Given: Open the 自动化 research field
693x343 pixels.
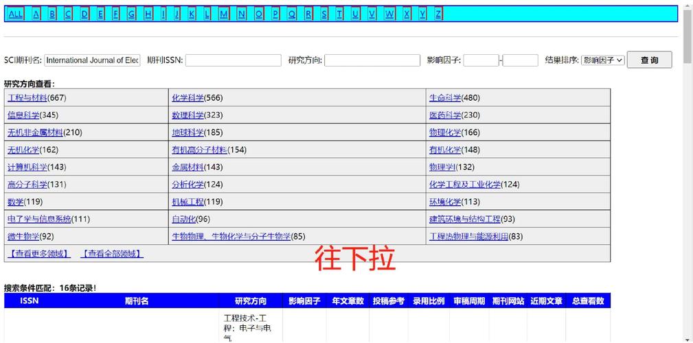Looking at the screenshot, I should 184,219.
